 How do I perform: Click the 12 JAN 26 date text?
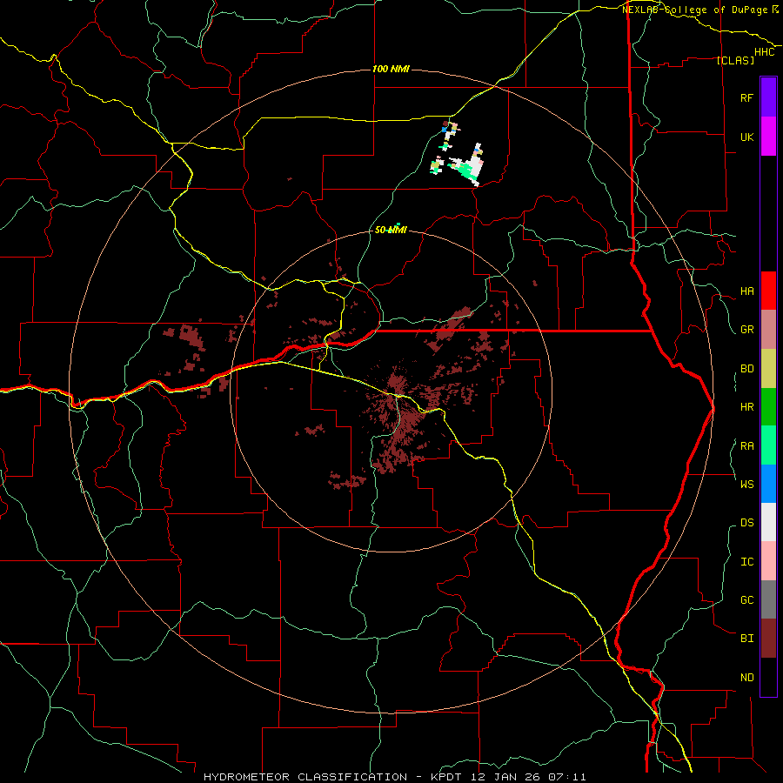505,777
